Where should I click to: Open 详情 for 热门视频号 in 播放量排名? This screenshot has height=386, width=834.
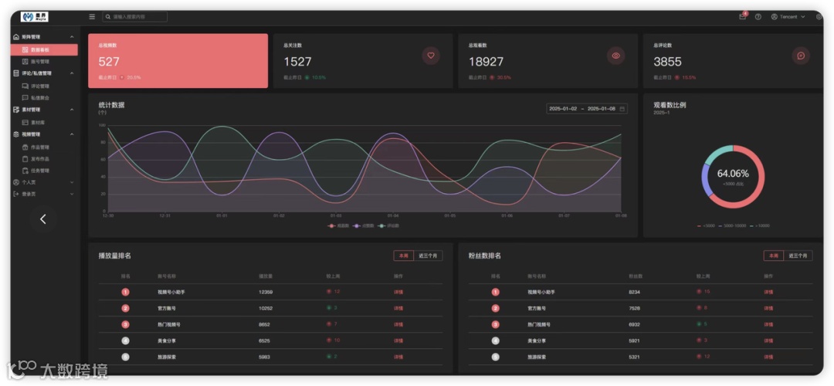tap(398, 324)
